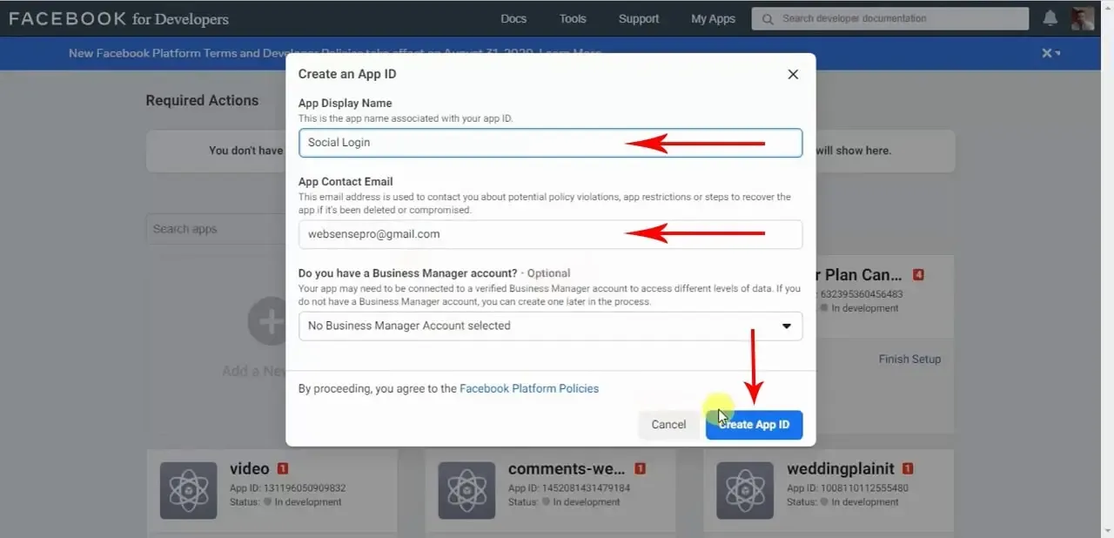
Task: Open the user profile avatar
Action: 1083,18
